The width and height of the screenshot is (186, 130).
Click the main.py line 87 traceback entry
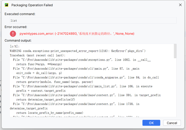pos(76,69)
